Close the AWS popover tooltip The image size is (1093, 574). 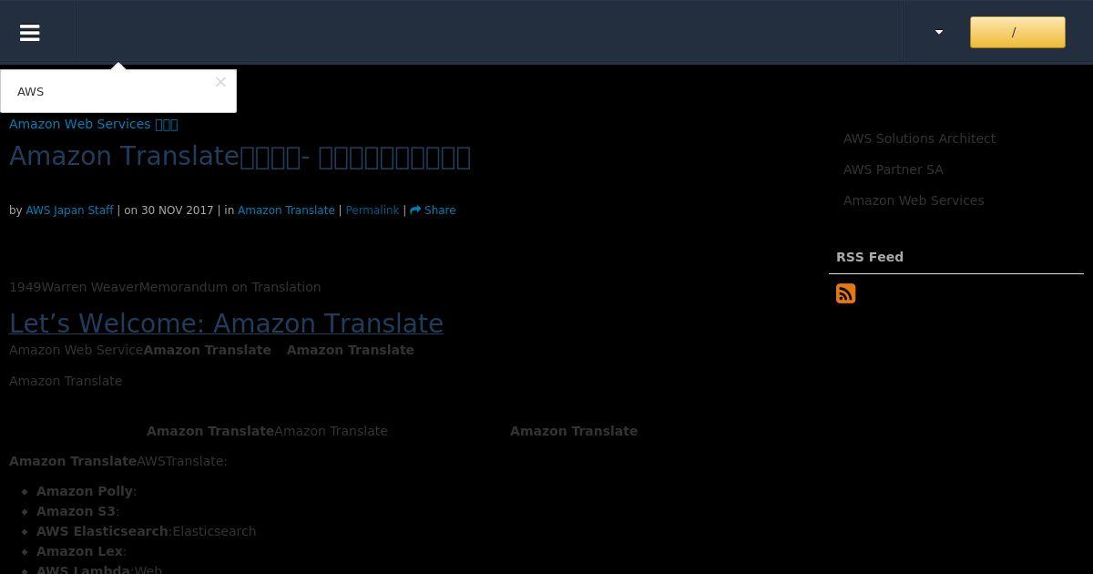[x=220, y=82]
